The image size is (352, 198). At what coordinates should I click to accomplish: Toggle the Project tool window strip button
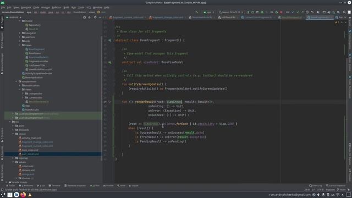(2, 23)
